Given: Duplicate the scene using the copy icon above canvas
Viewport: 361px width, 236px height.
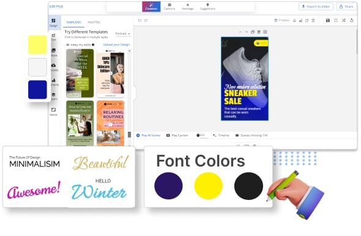Looking at the screenshot, I should click(x=253, y=32).
